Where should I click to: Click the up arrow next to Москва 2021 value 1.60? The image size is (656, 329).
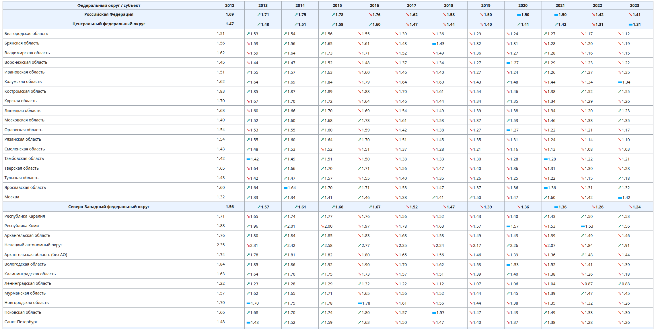pyautogui.click(x=546, y=198)
